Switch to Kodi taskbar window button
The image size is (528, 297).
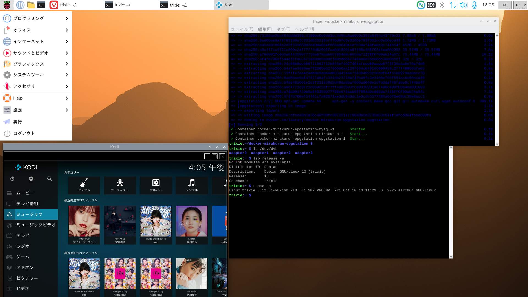tap(241, 5)
